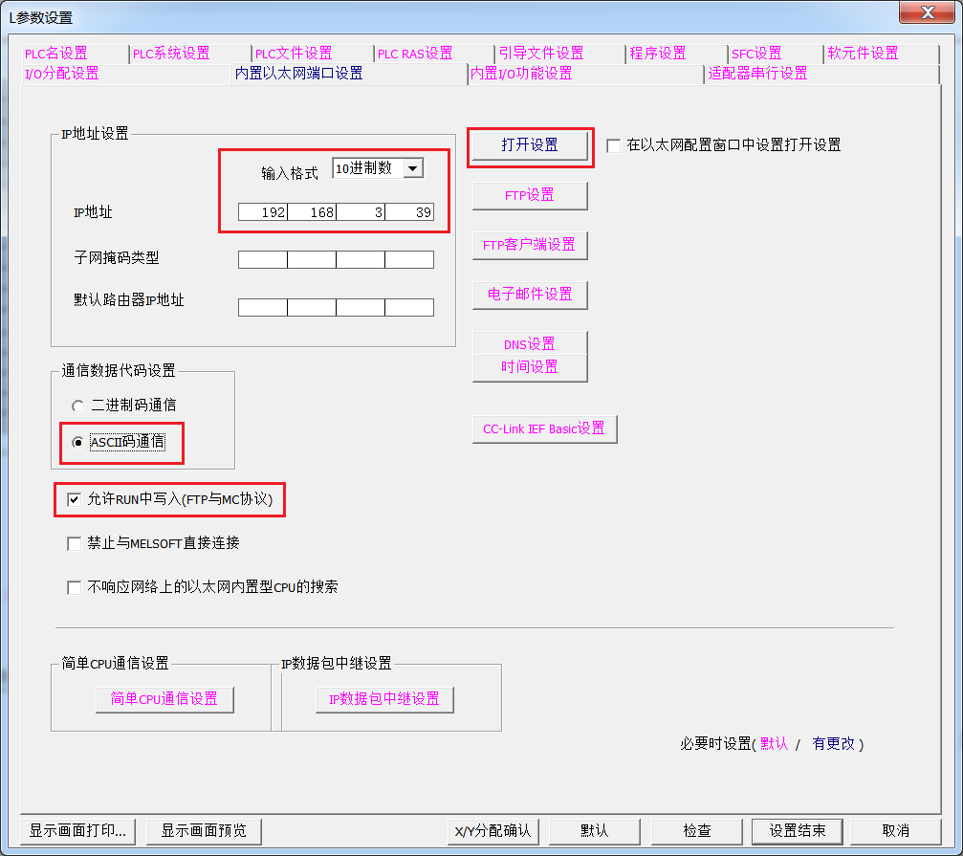This screenshot has height=856, width=963.
Task: Enable 在以太网配置窗口中设置打开设置 checkbox
Action: (x=614, y=145)
